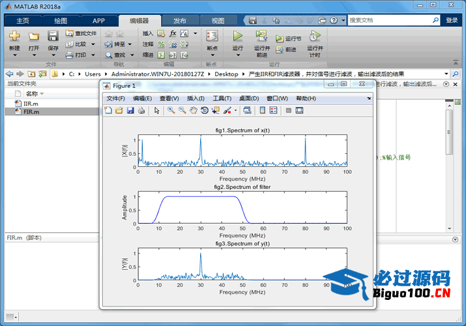Click the Browse for folder icon
The image size is (466, 326).
pyautogui.click(x=42, y=74)
